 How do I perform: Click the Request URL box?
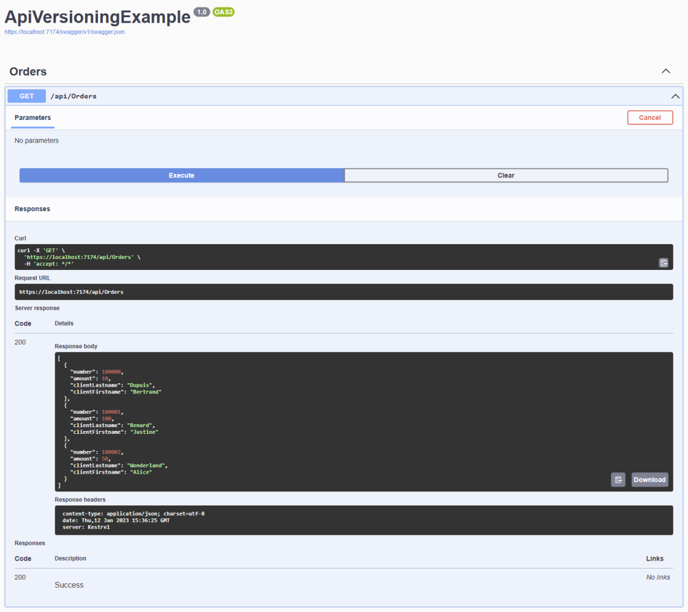(343, 292)
